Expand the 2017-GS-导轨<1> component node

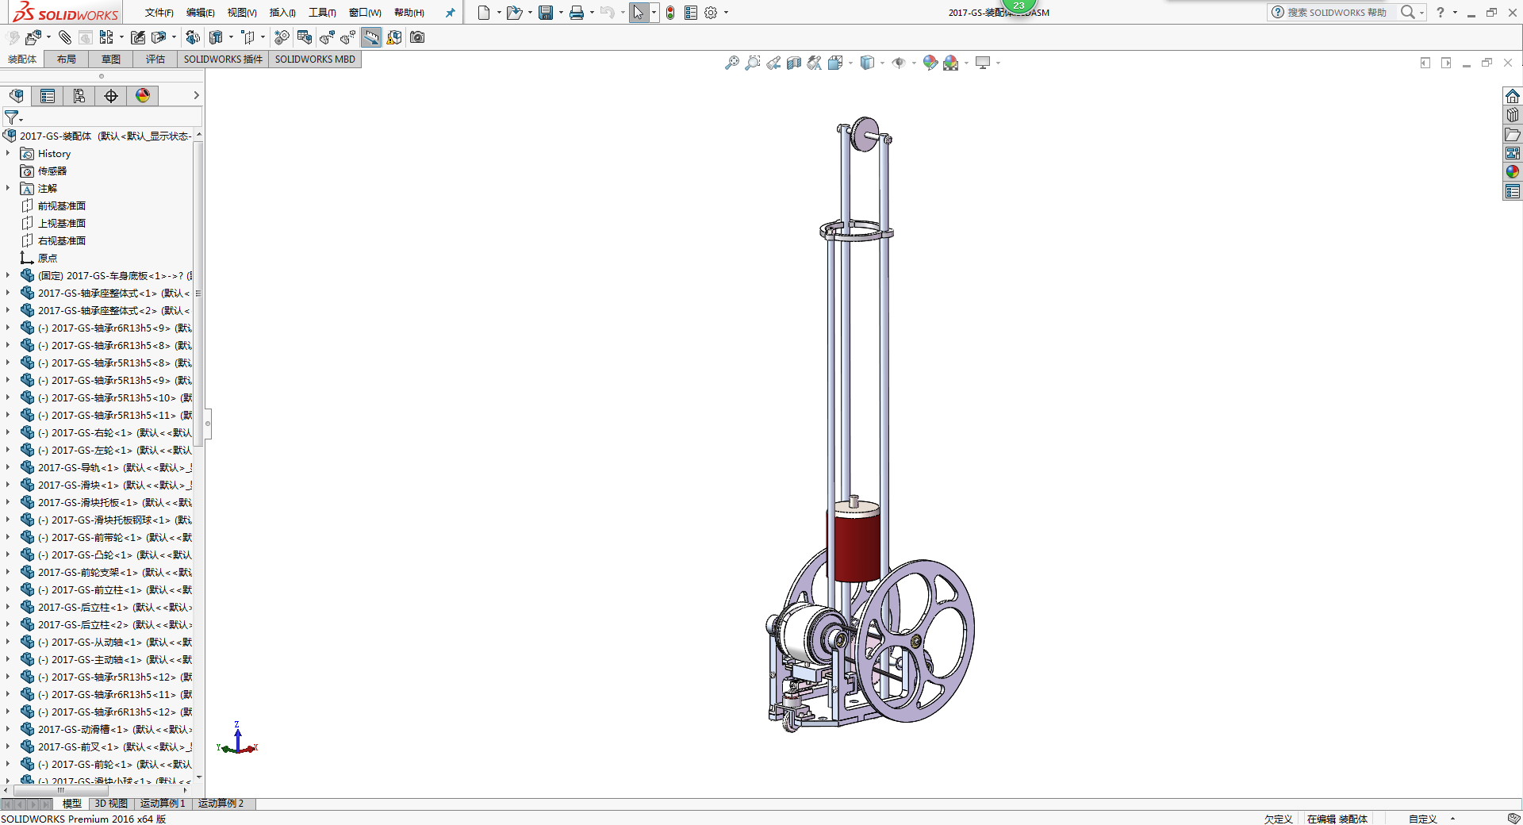point(8,467)
